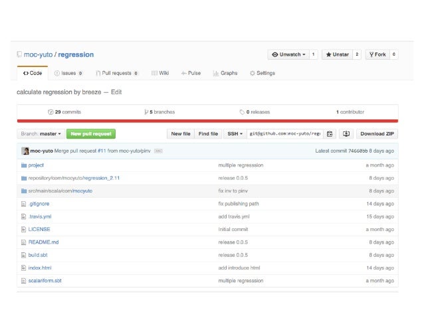Click the repository book icon beside moc-yuto
This screenshot has height=318, width=424.
(x=19, y=54)
